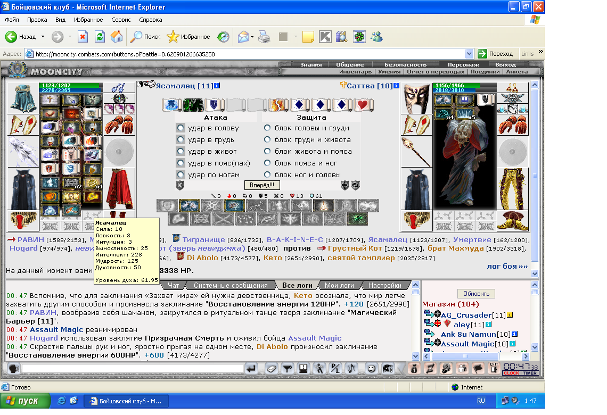Image resolution: width=607 pixels, height=415 pixels.
Task: Click the IE Refresh icon
Action: (100, 37)
